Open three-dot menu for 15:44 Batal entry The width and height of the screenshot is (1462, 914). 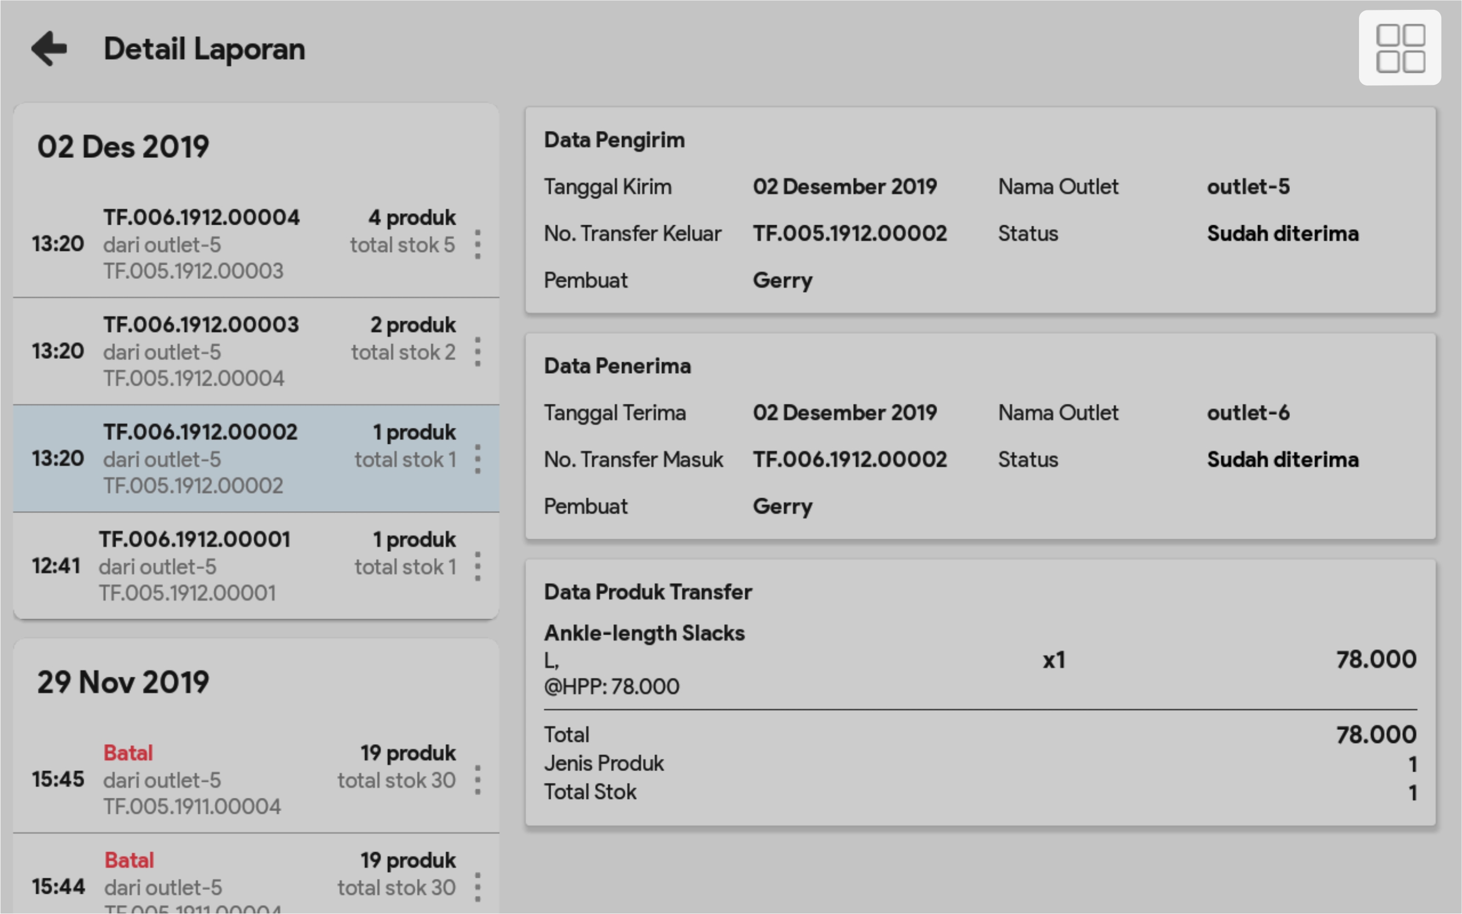(477, 887)
